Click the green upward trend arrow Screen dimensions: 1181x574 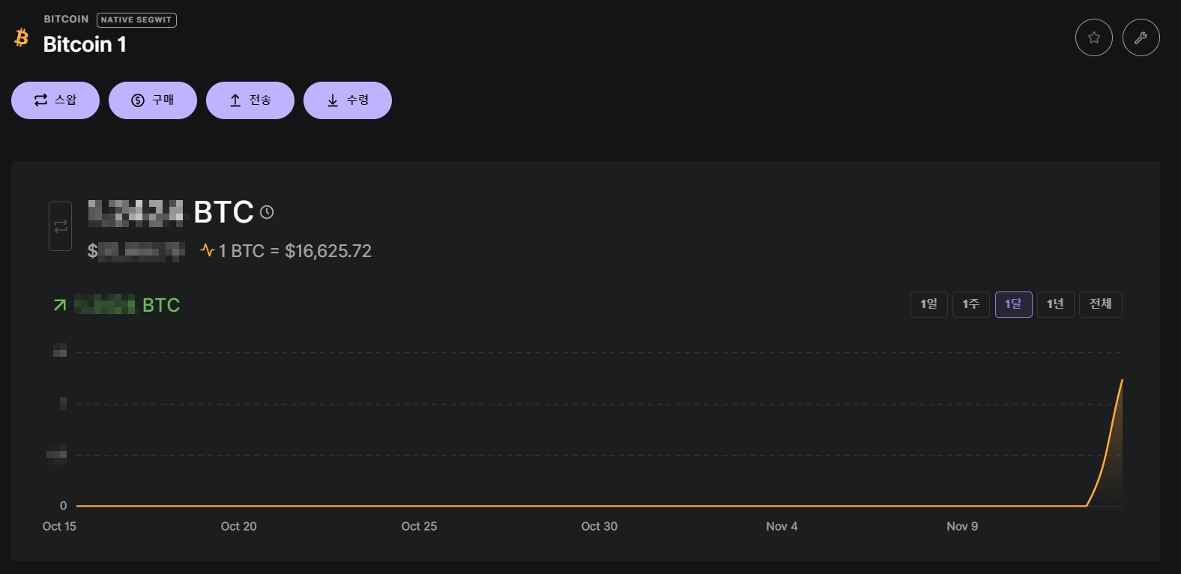click(x=60, y=305)
